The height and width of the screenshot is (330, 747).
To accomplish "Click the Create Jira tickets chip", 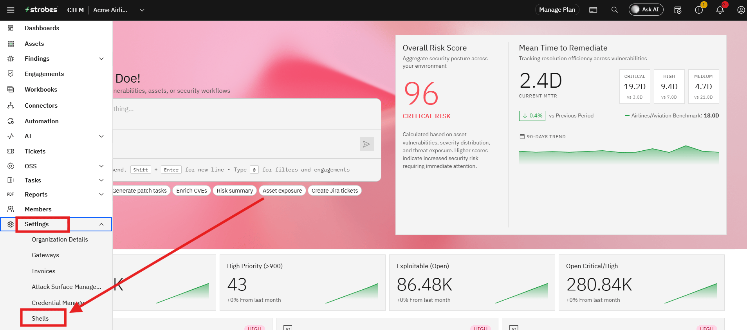I will (x=335, y=191).
